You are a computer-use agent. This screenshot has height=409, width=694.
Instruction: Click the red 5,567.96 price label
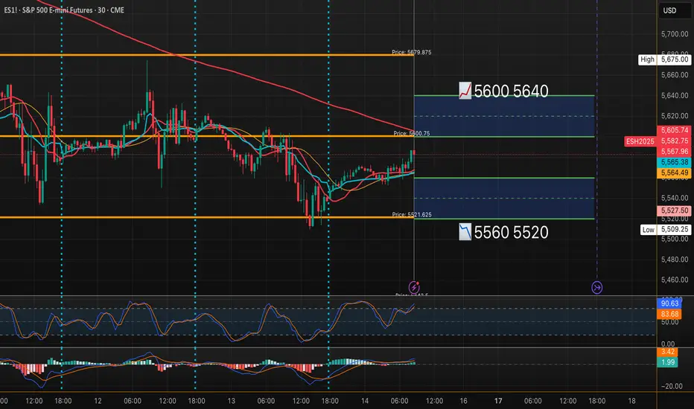point(675,152)
